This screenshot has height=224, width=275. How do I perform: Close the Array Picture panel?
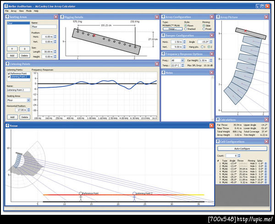[x=266, y=17]
